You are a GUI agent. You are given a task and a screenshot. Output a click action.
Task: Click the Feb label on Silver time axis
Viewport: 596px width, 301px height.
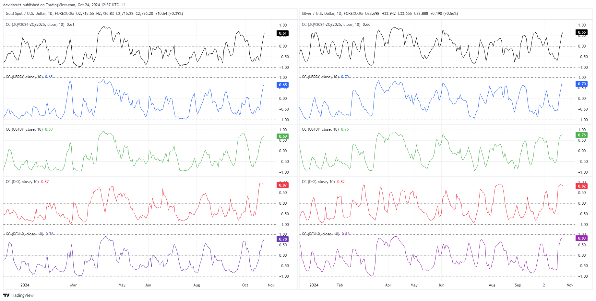(x=340, y=285)
